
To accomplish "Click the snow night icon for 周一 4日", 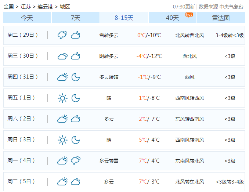I will tap(76, 161).
